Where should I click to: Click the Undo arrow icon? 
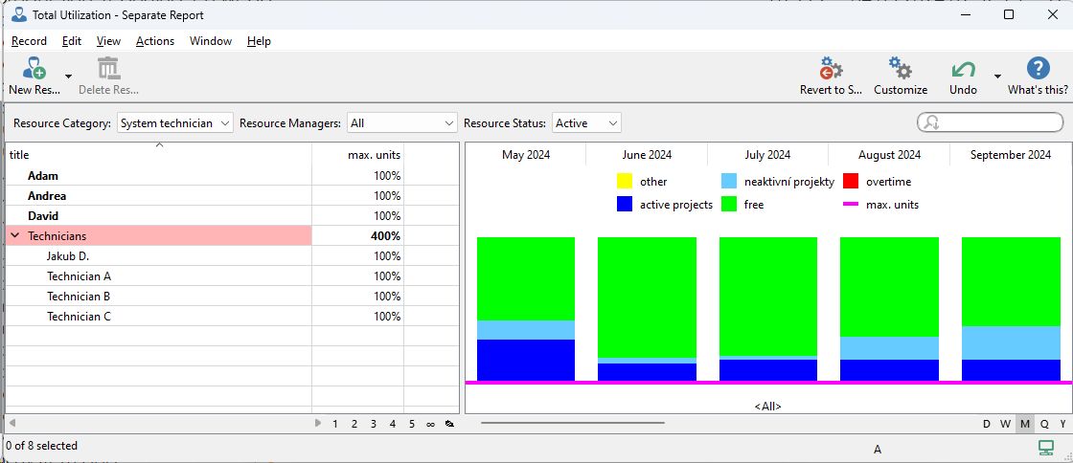(963, 69)
